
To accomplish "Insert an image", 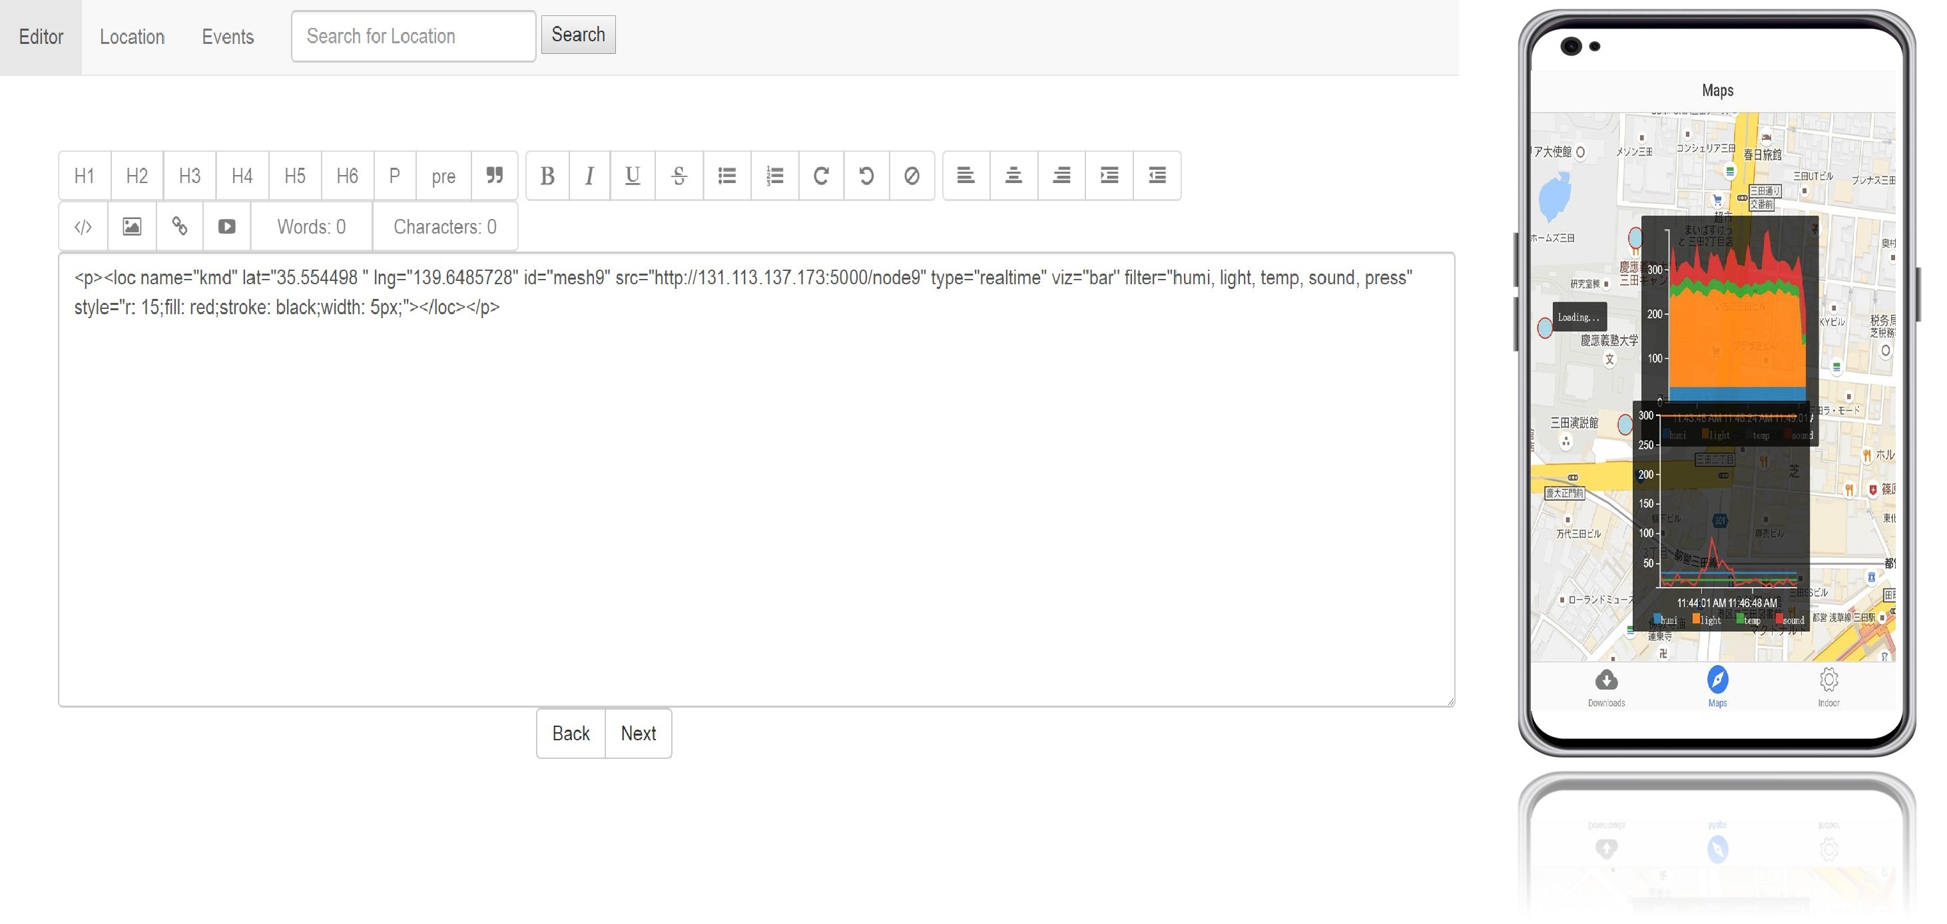I will click(133, 226).
